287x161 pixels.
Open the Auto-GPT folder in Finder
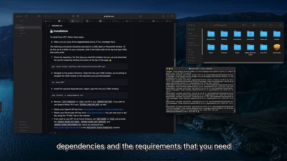tap(264, 49)
